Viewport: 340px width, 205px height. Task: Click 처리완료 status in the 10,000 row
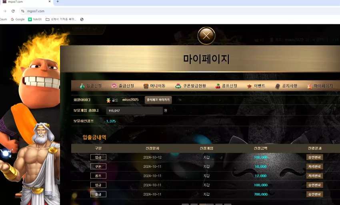click(315, 167)
